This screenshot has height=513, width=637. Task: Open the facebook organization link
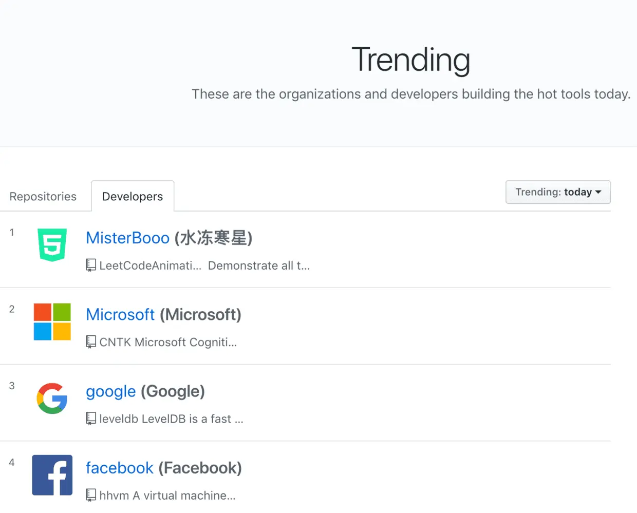coord(119,468)
